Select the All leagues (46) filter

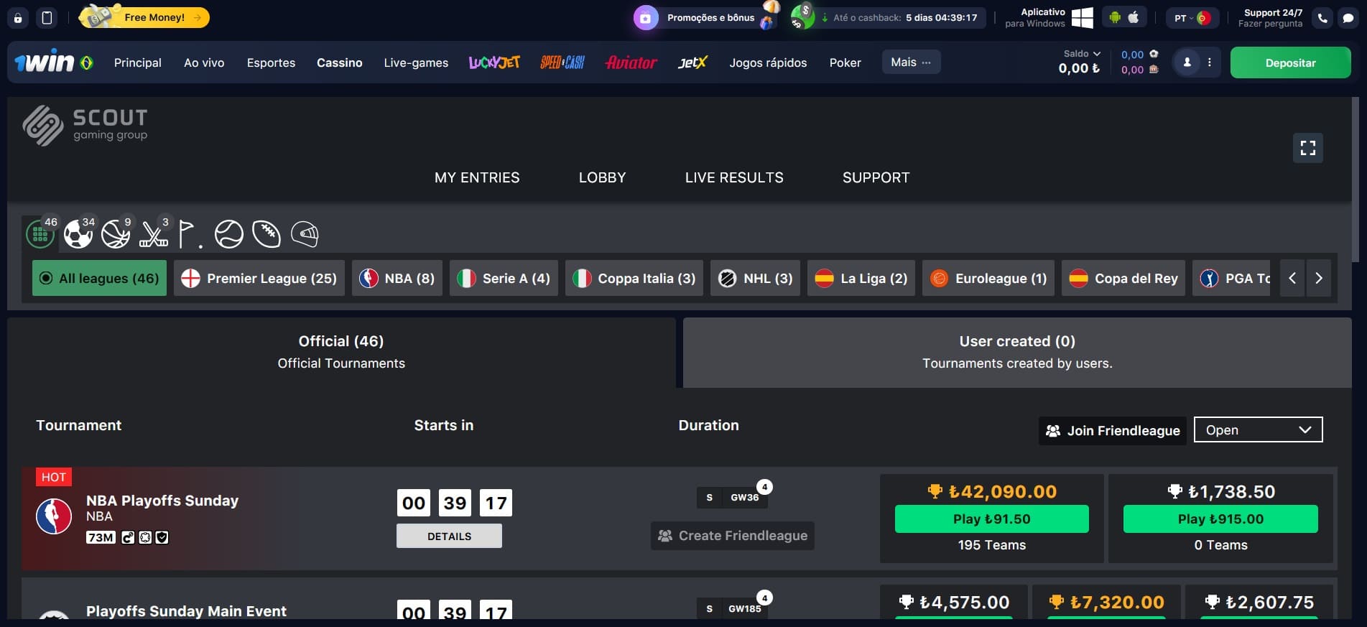point(99,278)
